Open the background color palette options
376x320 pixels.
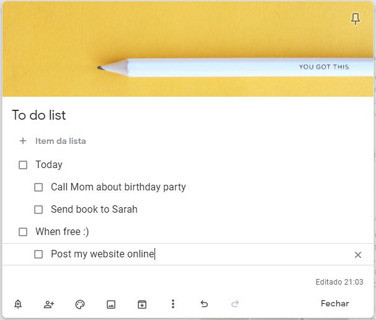point(80,304)
